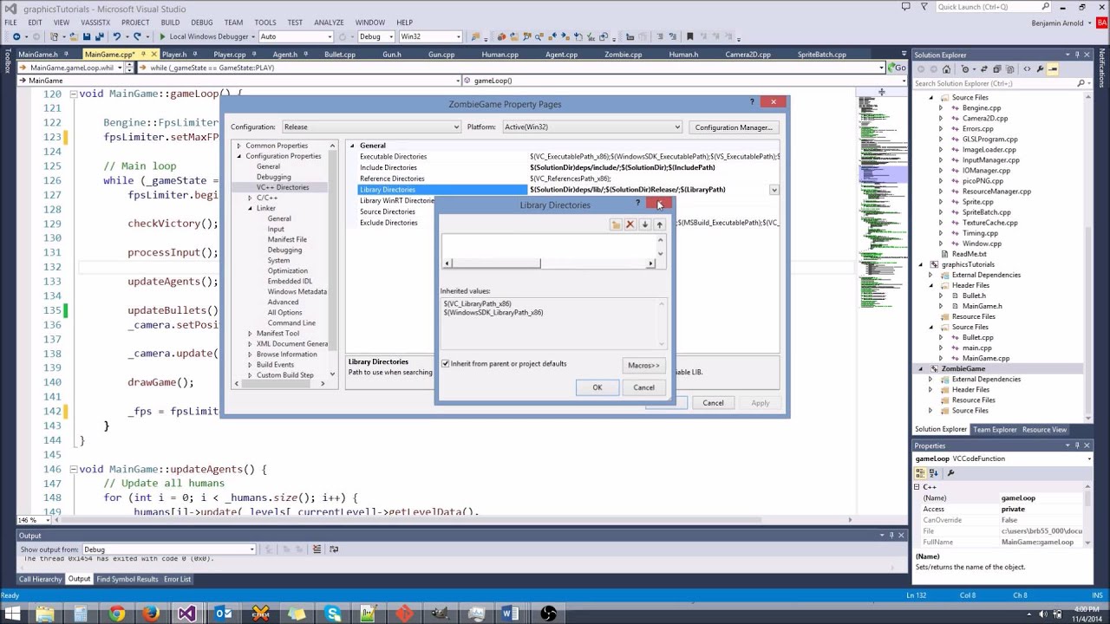Click View Code icon in Solution Explorer

pyautogui.click(x=1027, y=69)
